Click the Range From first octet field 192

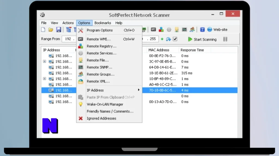pos(68,39)
